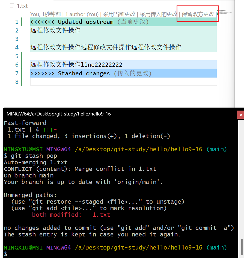Click line number 7 in the gutter
244x258 pixels.
[x=17, y=73]
